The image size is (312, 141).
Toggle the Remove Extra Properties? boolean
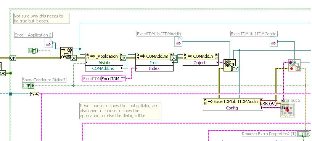(x=304, y=134)
